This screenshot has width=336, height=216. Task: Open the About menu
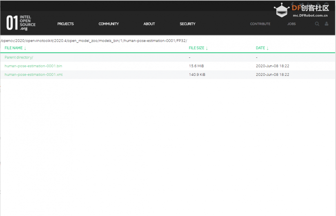(149, 24)
